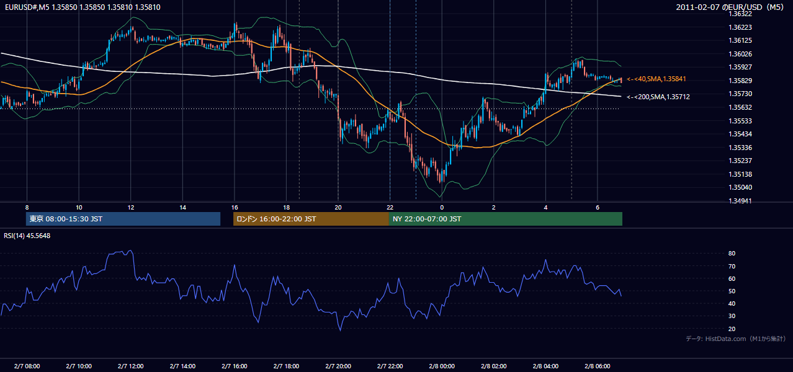Click price axis value 1.36223

coord(741,27)
